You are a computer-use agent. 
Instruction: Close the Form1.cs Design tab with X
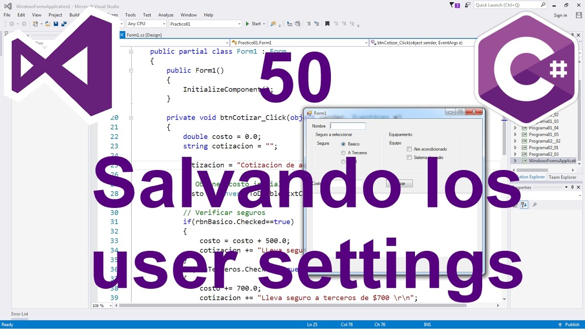[122, 35]
